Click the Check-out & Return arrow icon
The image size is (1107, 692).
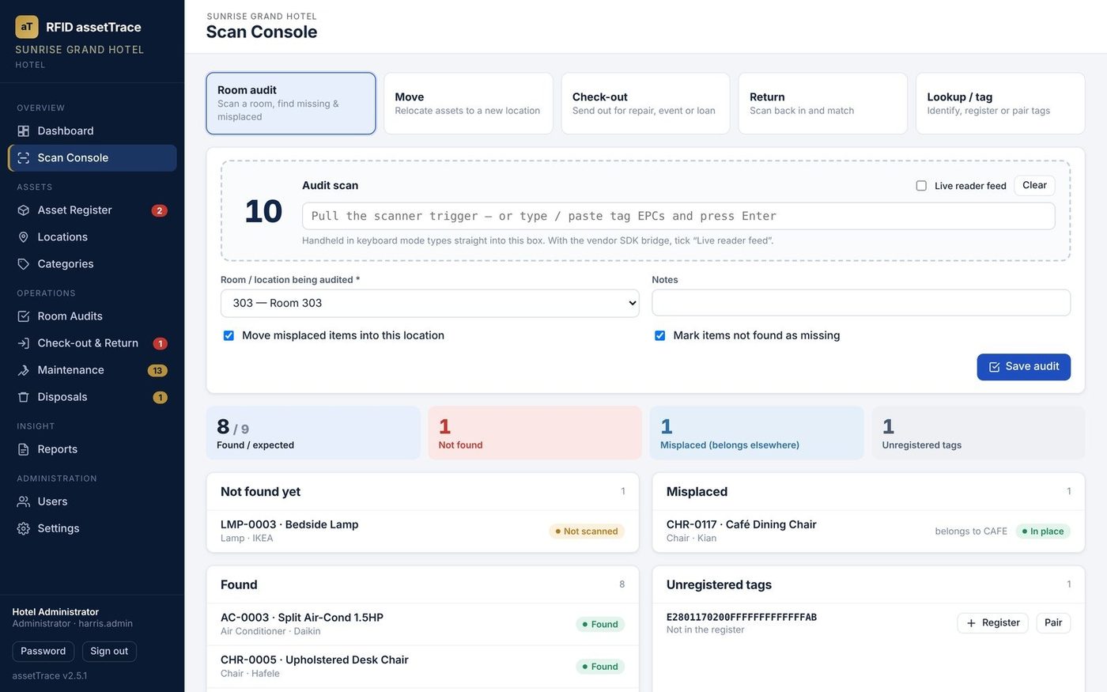pos(23,343)
